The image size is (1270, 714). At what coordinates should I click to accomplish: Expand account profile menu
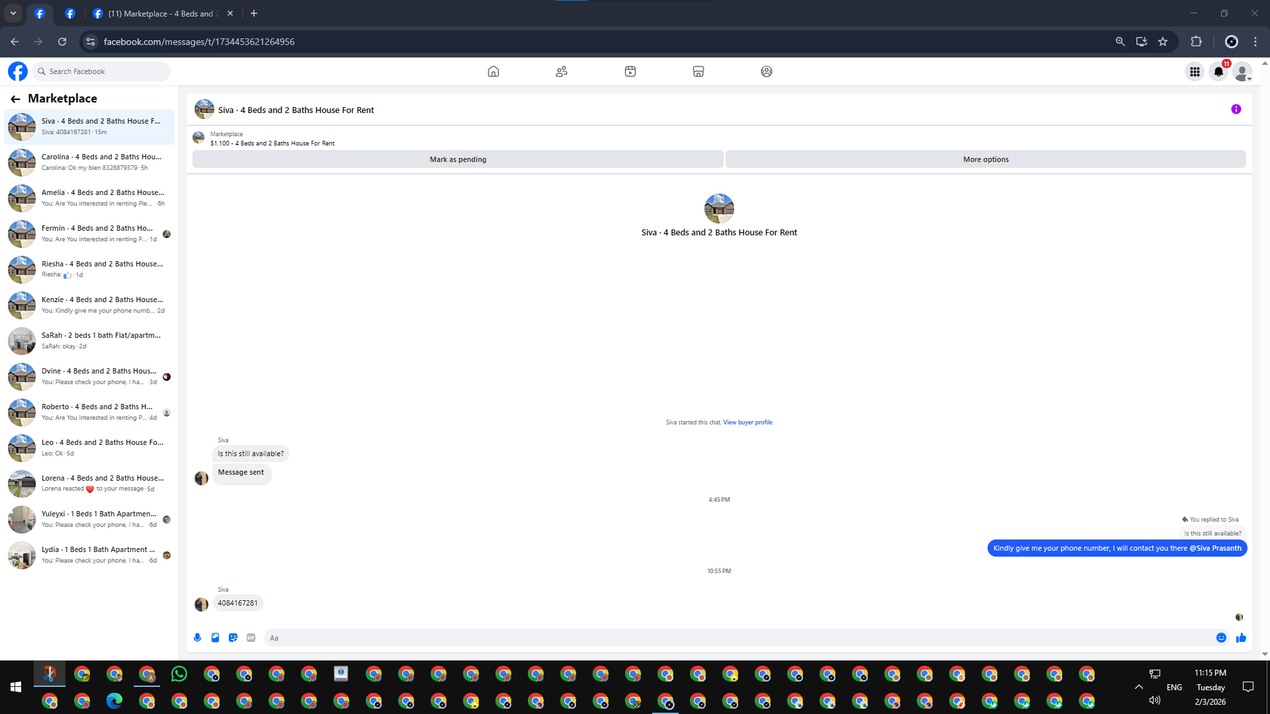coord(1242,71)
